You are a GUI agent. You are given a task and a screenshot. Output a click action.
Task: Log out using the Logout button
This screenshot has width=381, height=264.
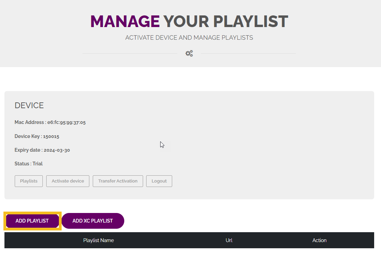point(159,181)
